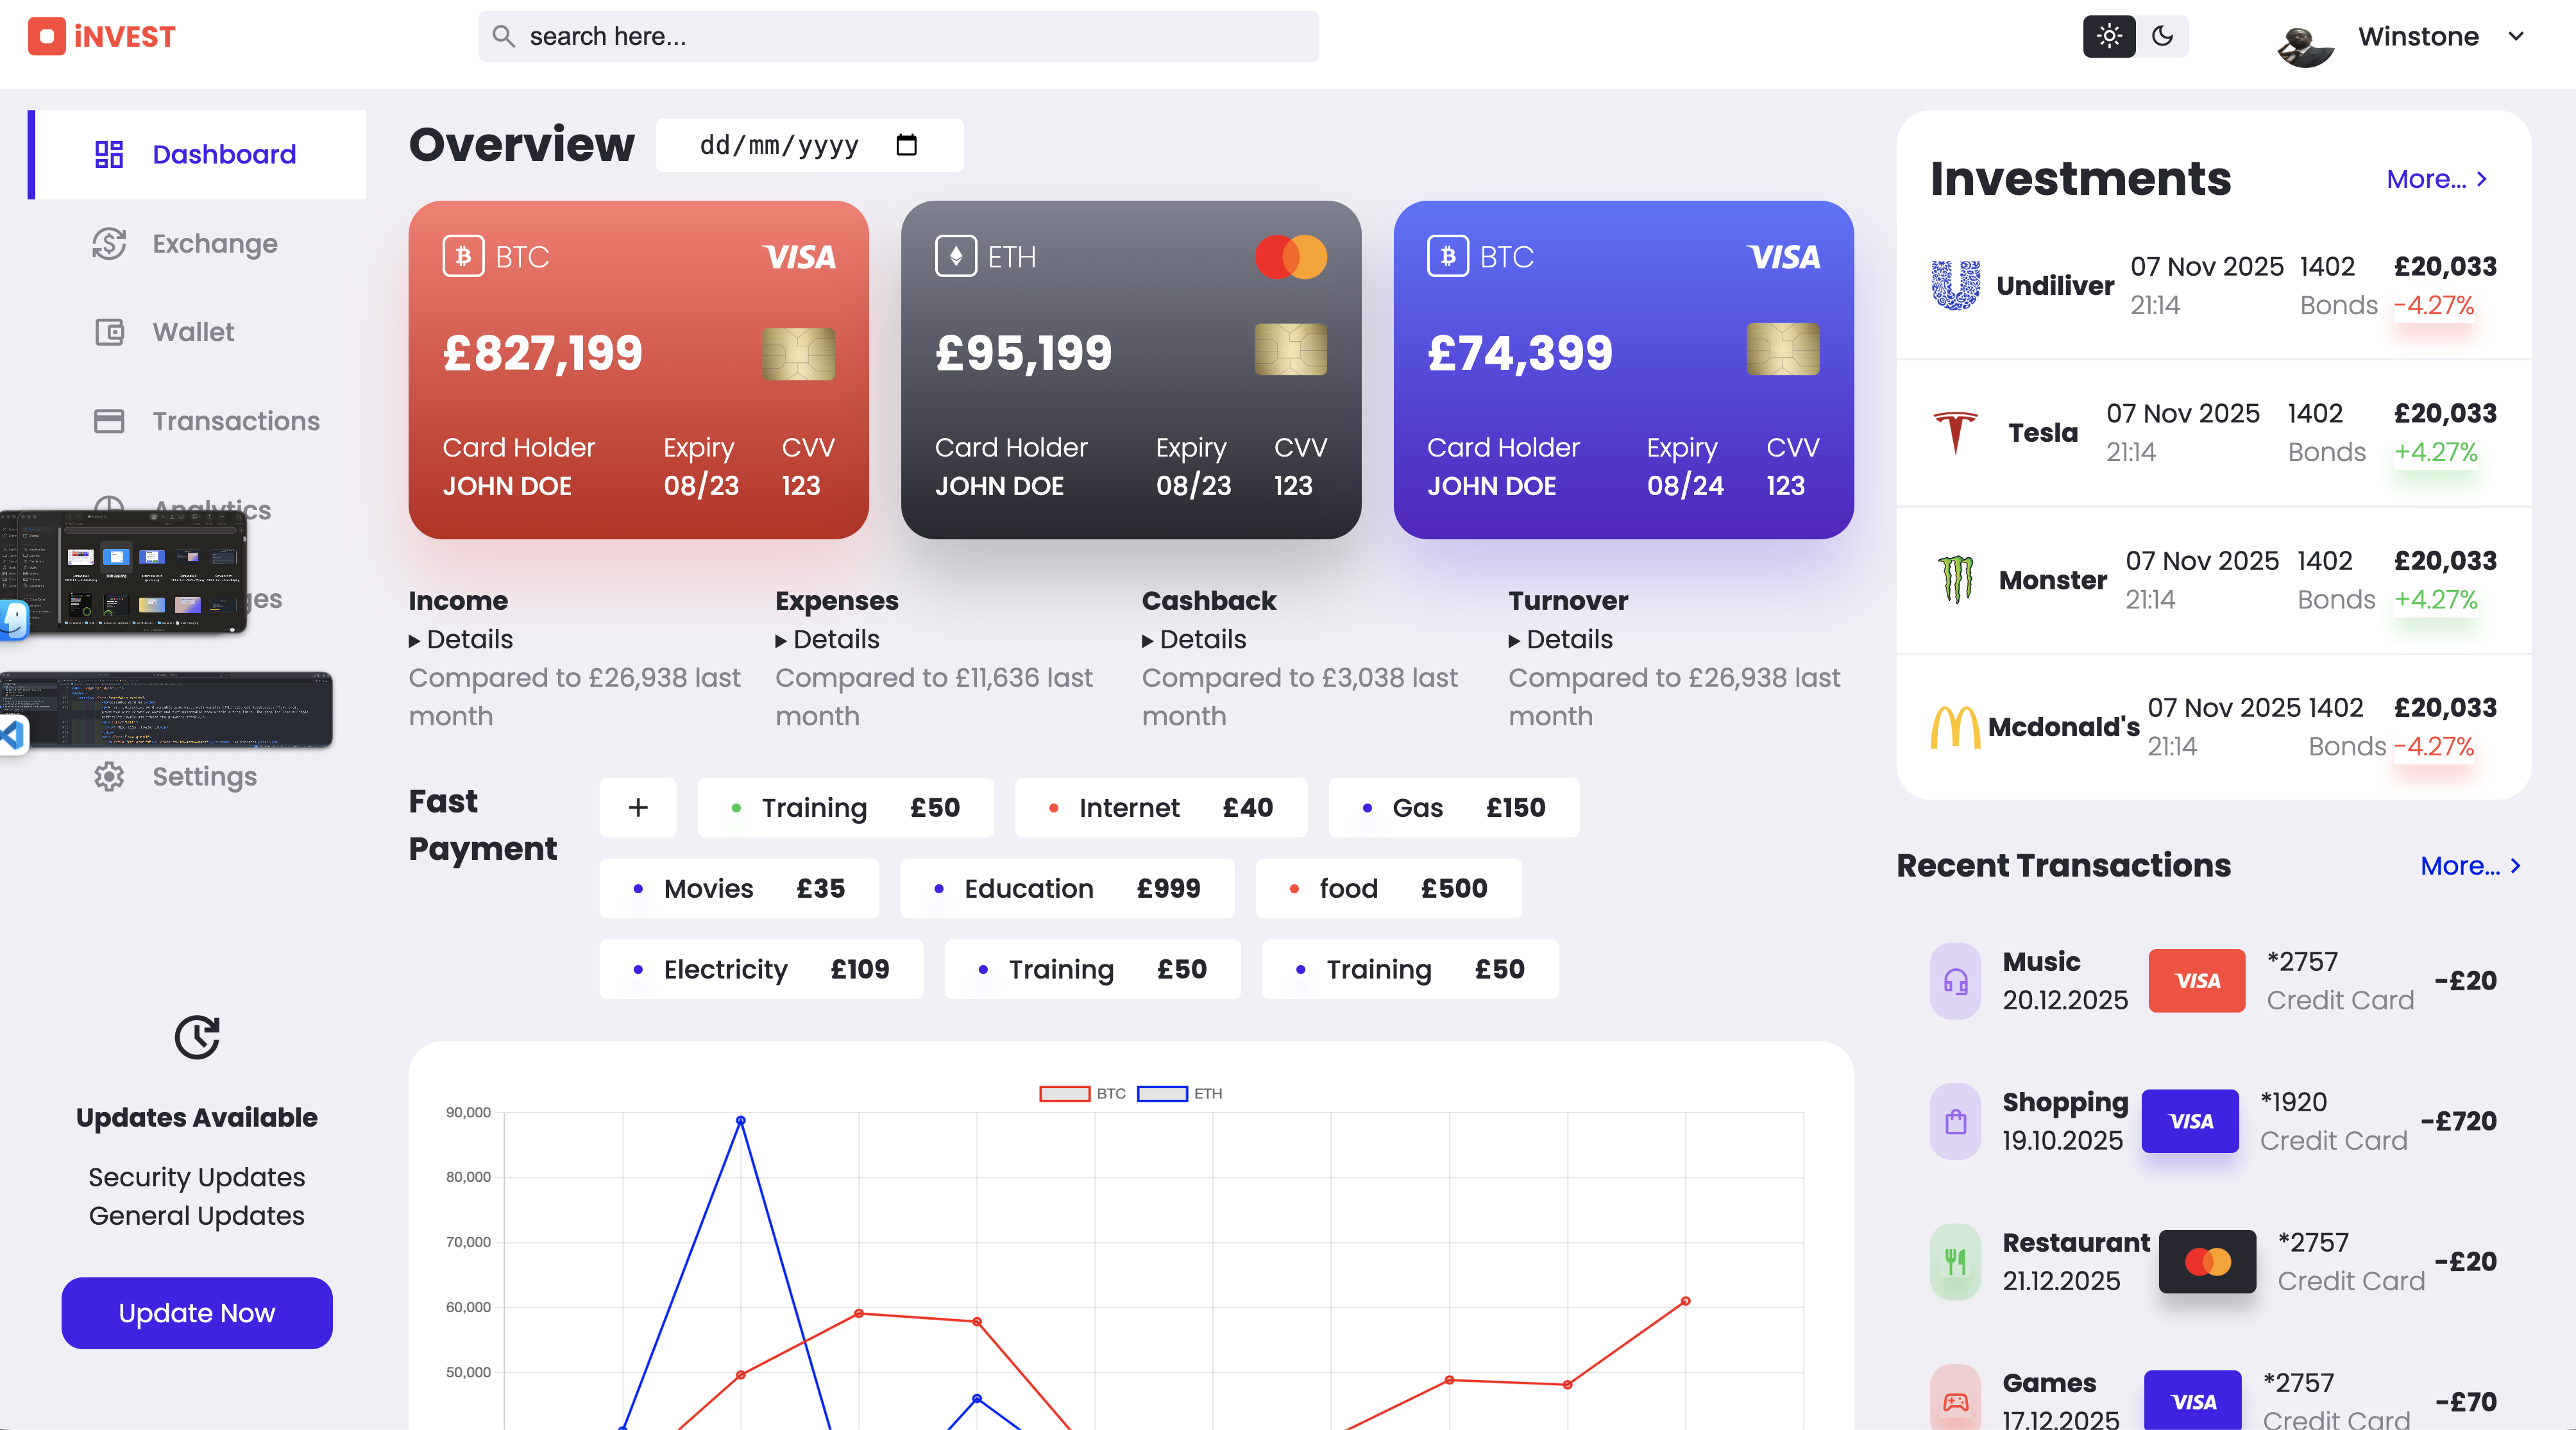
Task: Switch to dark theme with moon toggle
Action: [x=2162, y=37]
